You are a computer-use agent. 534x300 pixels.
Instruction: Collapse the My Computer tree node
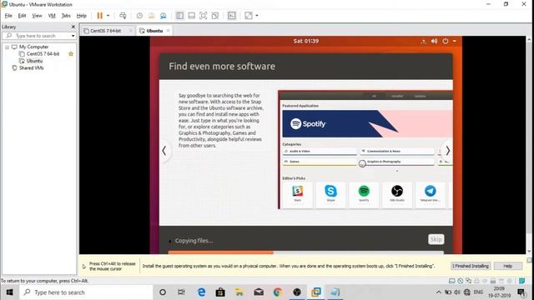[7, 47]
